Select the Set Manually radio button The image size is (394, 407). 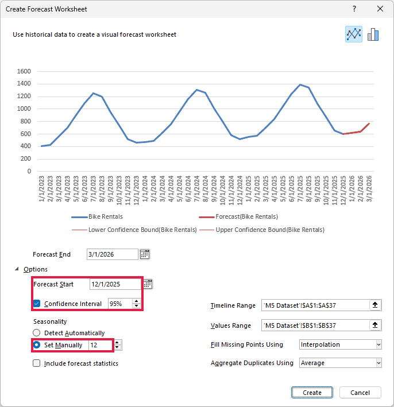pyautogui.click(x=37, y=344)
